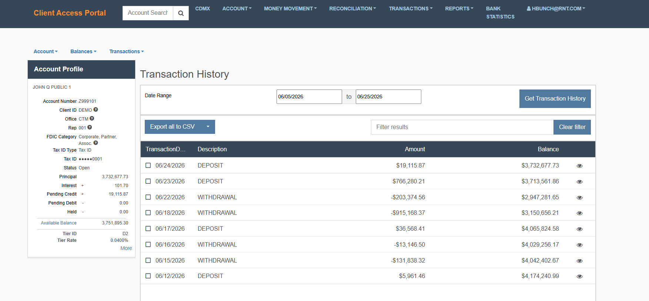Screen dimensions: 649x301
Task: Click Get Transaction History button
Action: [555, 99]
